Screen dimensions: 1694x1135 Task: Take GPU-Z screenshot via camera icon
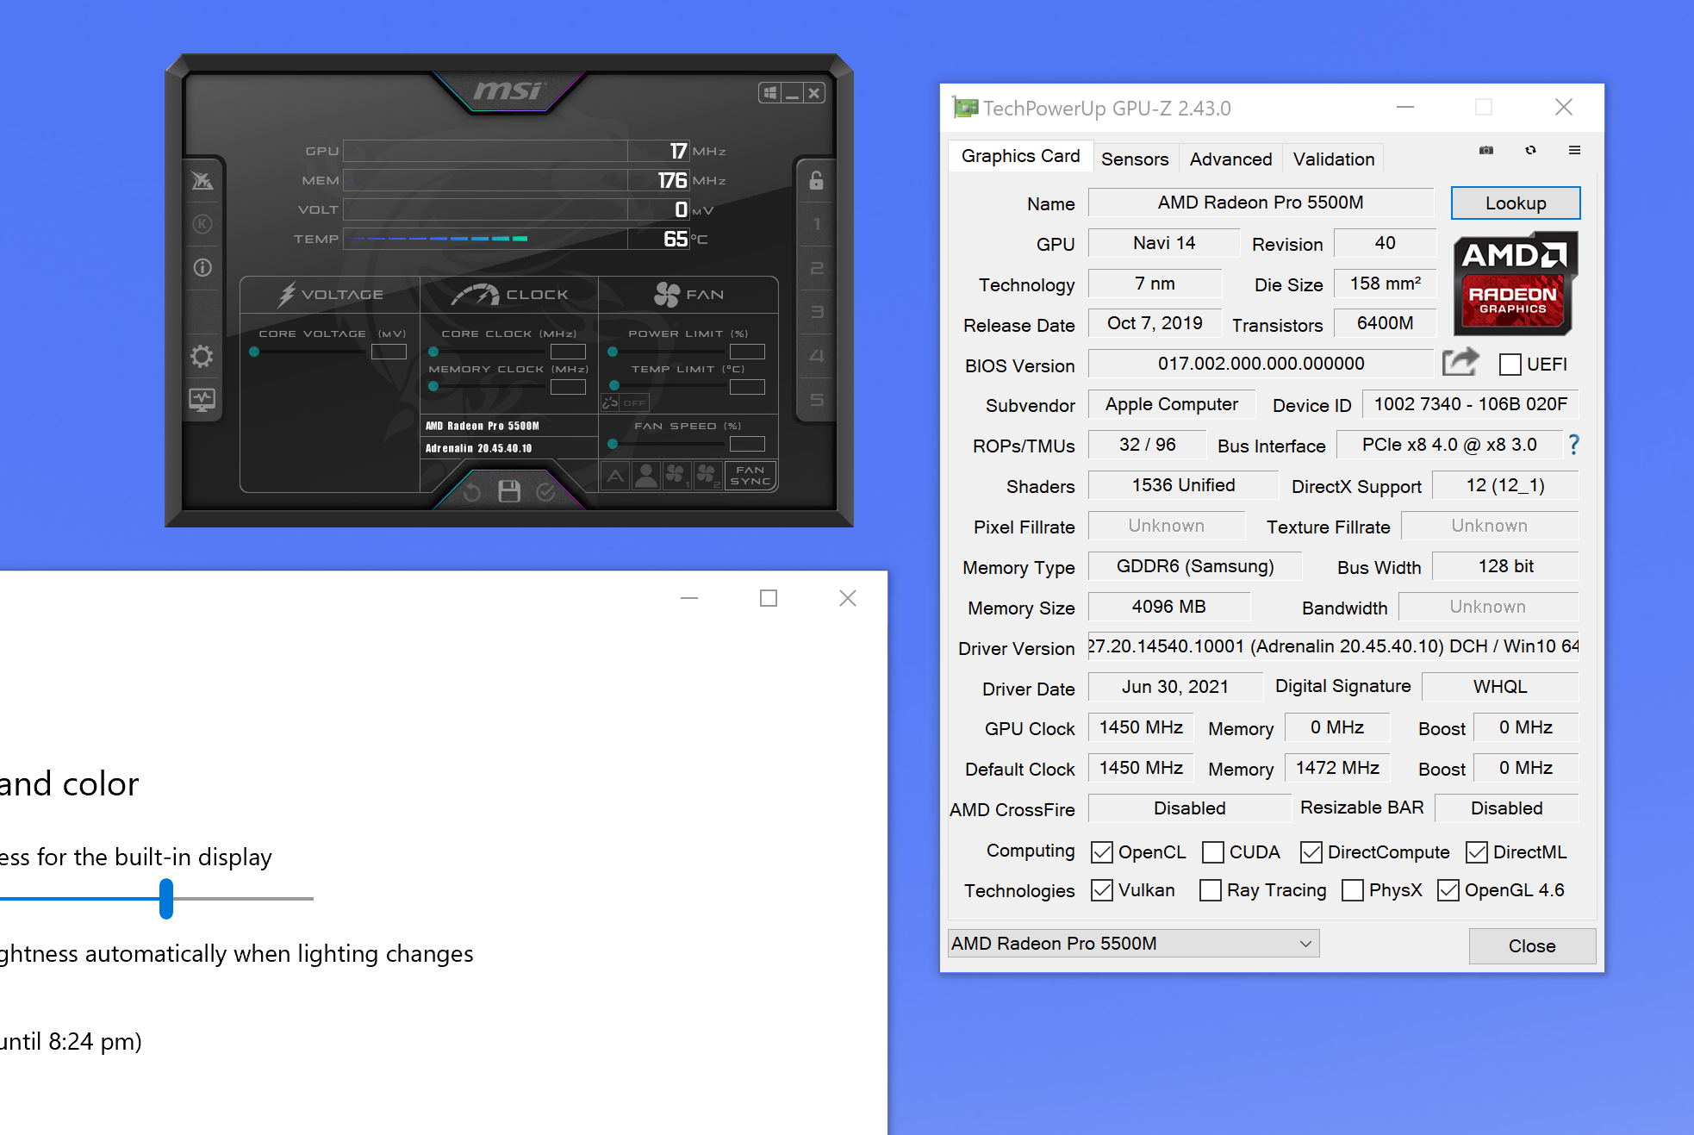click(x=1486, y=150)
